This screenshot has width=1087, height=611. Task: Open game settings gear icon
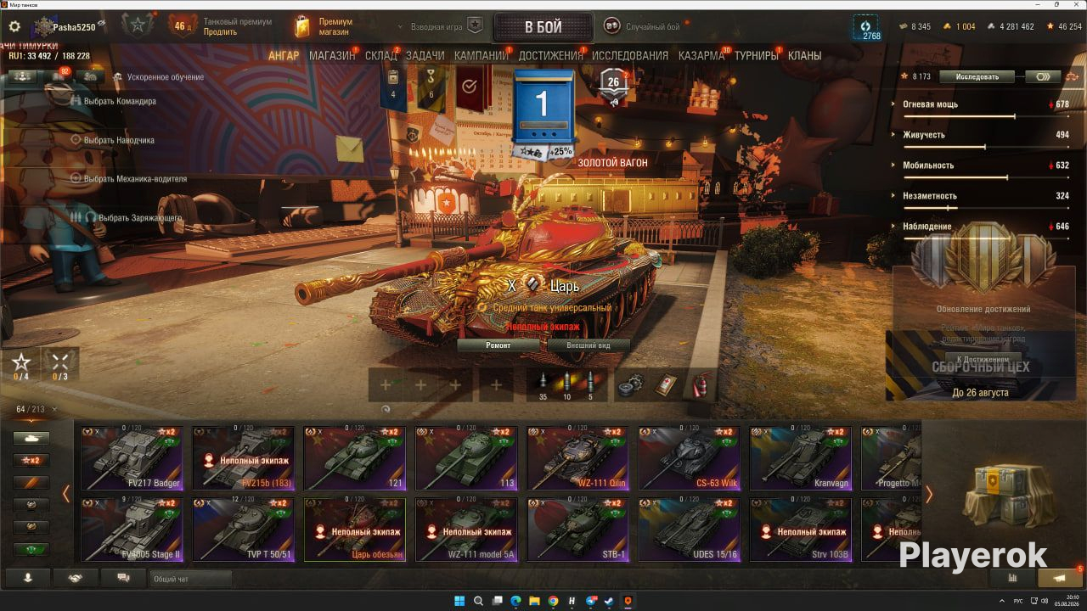click(x=14, y=26)
